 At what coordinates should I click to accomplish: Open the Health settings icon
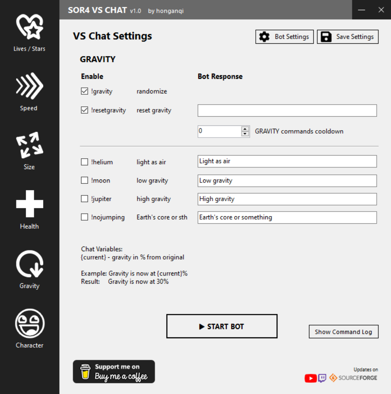pos(30,210)
